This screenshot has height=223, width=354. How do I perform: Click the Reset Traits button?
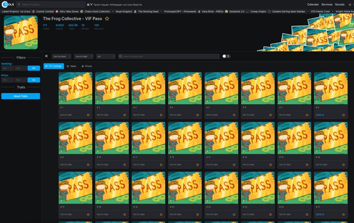point(21,96)
